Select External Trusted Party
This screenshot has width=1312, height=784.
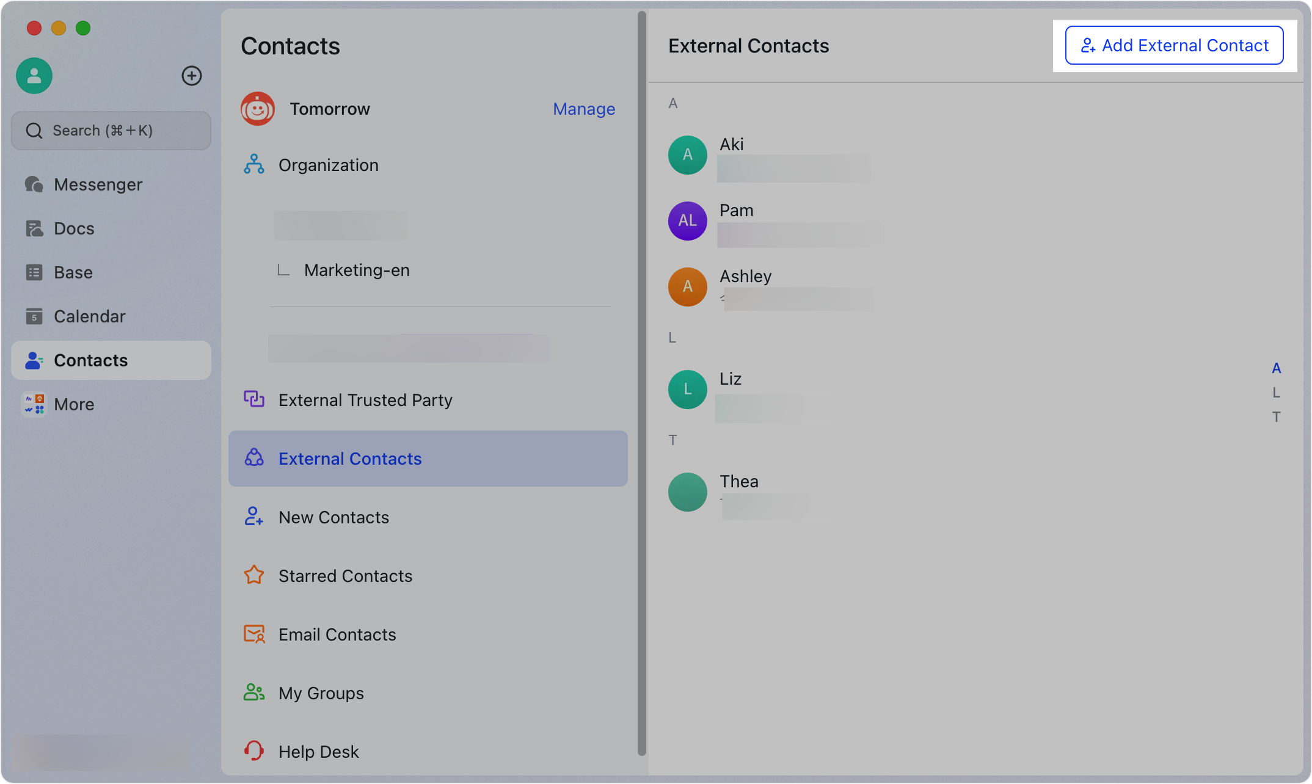[x=365, y=400]
